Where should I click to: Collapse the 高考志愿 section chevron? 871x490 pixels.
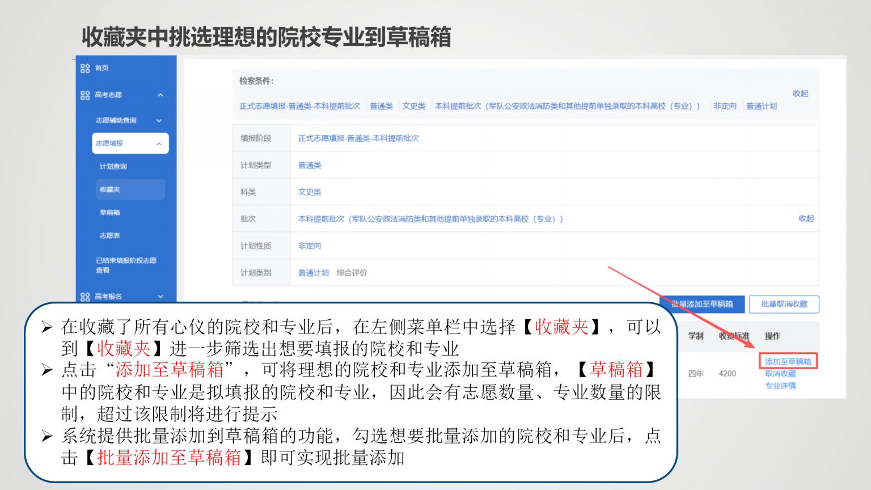pos(160,95)
